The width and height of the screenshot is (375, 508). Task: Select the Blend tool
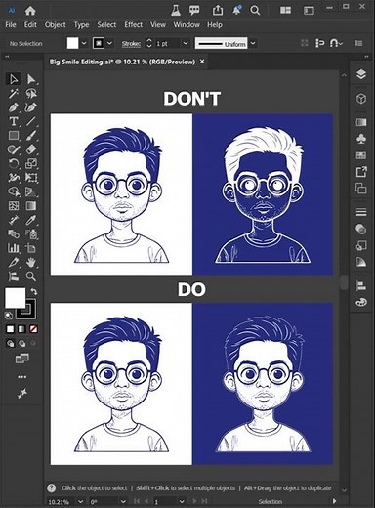(x=14, y=234)
